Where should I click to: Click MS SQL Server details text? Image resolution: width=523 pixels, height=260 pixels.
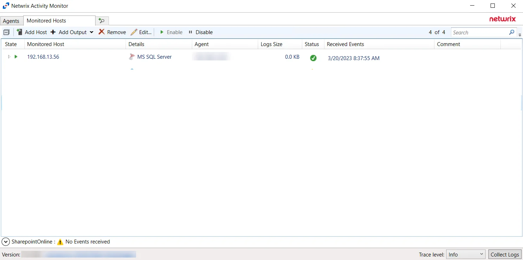(154, 57)
